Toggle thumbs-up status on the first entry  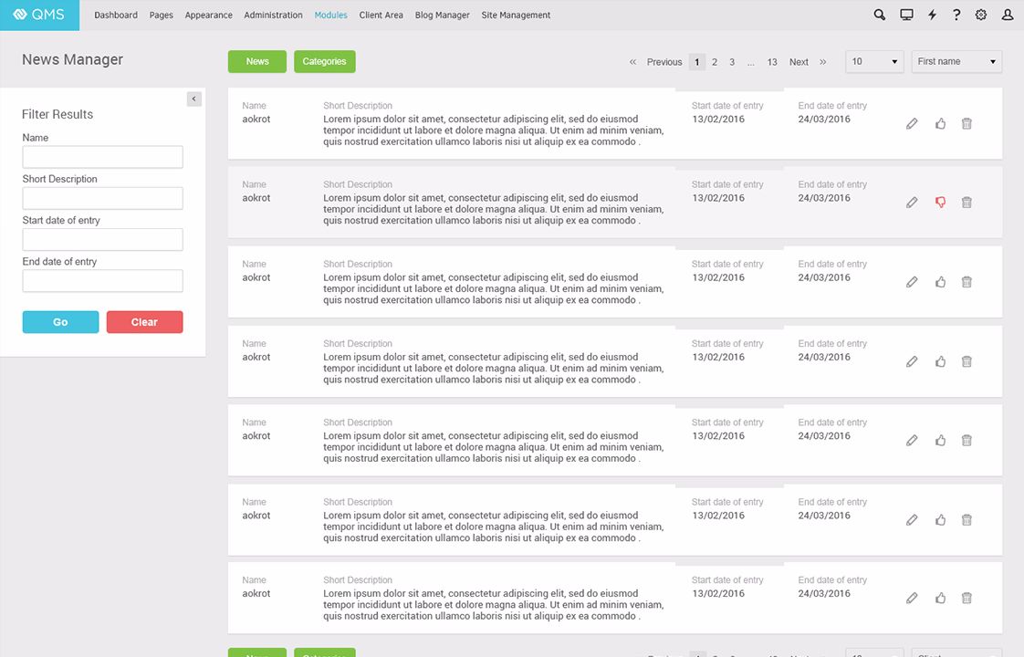pos(940,123)
